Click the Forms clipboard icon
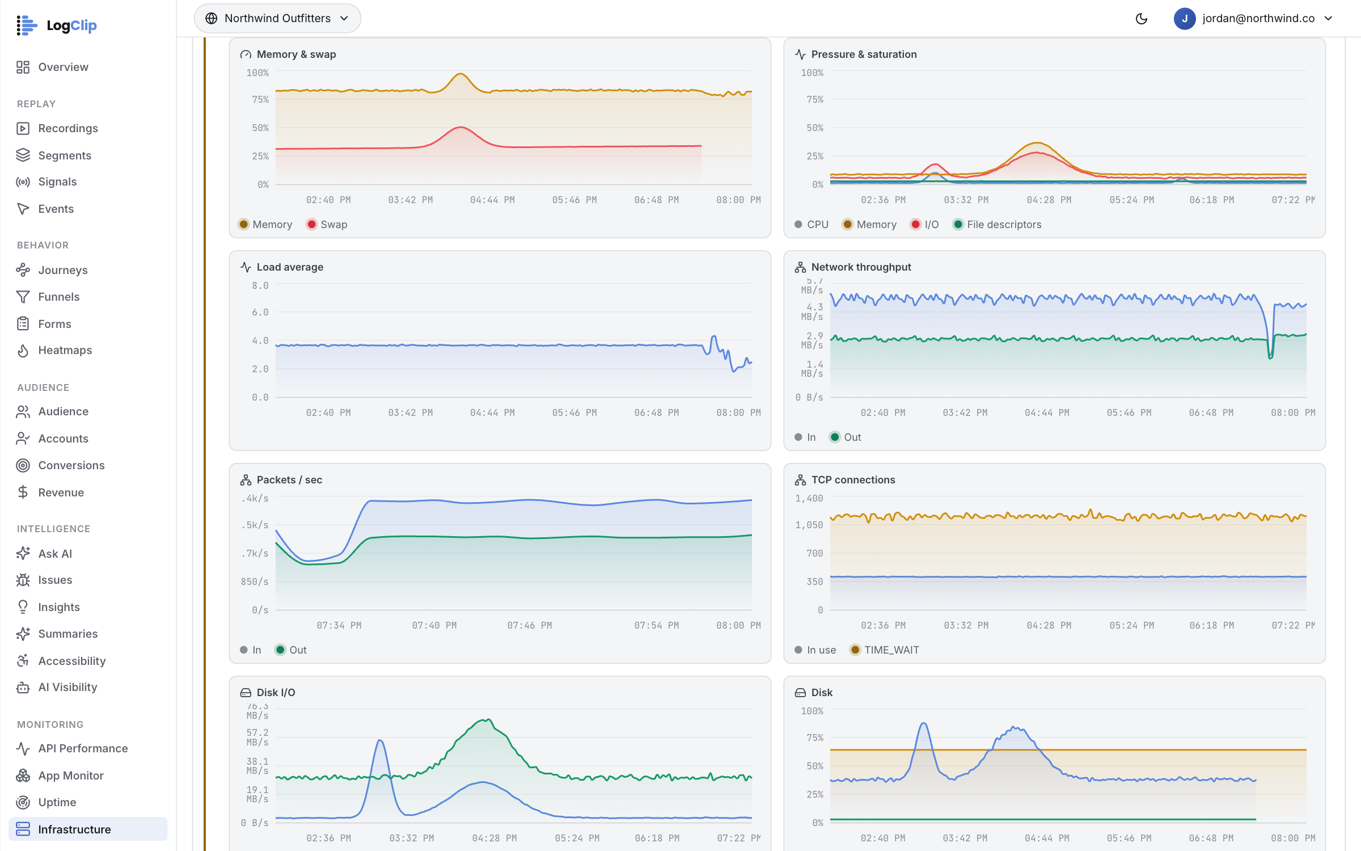The image size is (1361, 851). tap(23, 324)
